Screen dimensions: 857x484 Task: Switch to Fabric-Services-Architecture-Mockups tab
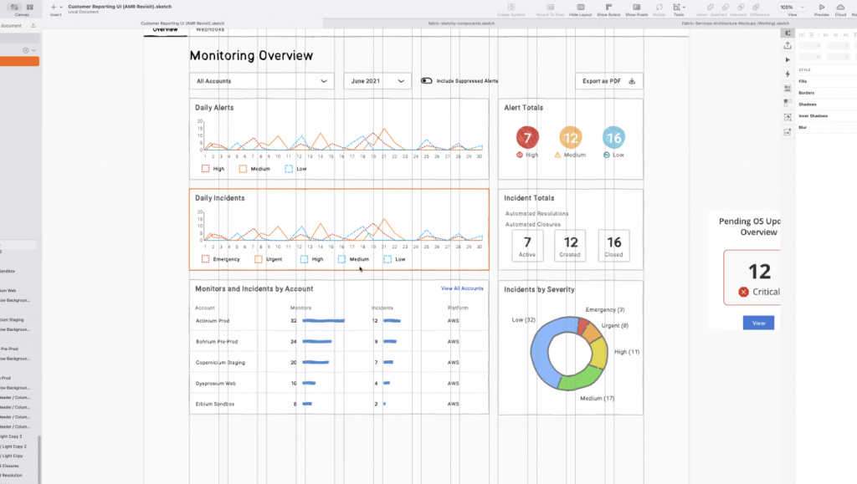(736, 23)
